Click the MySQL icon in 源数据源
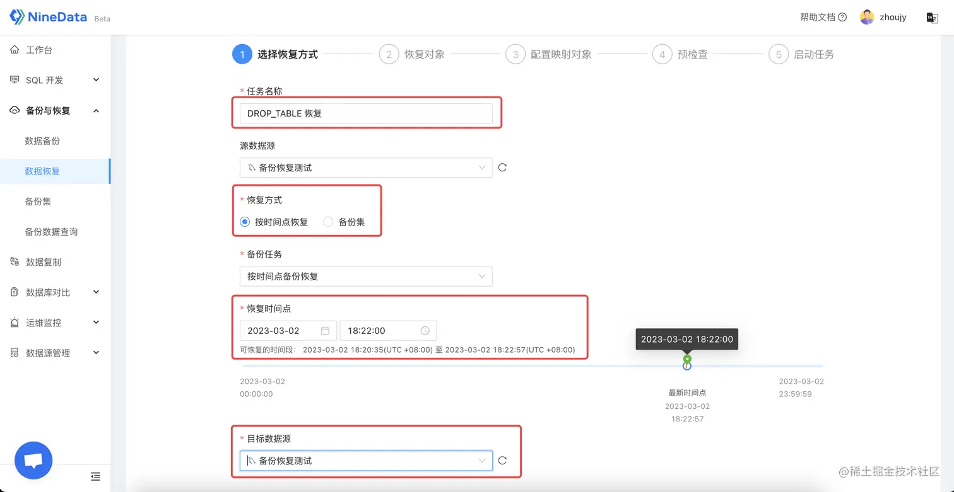This screenshot has height=492, width=954. click(252, 168)
